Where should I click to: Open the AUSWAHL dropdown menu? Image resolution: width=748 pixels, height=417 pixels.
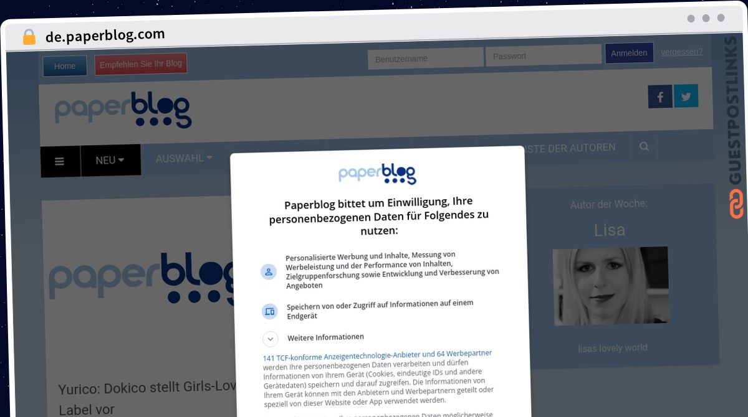(x=185, y=158)
